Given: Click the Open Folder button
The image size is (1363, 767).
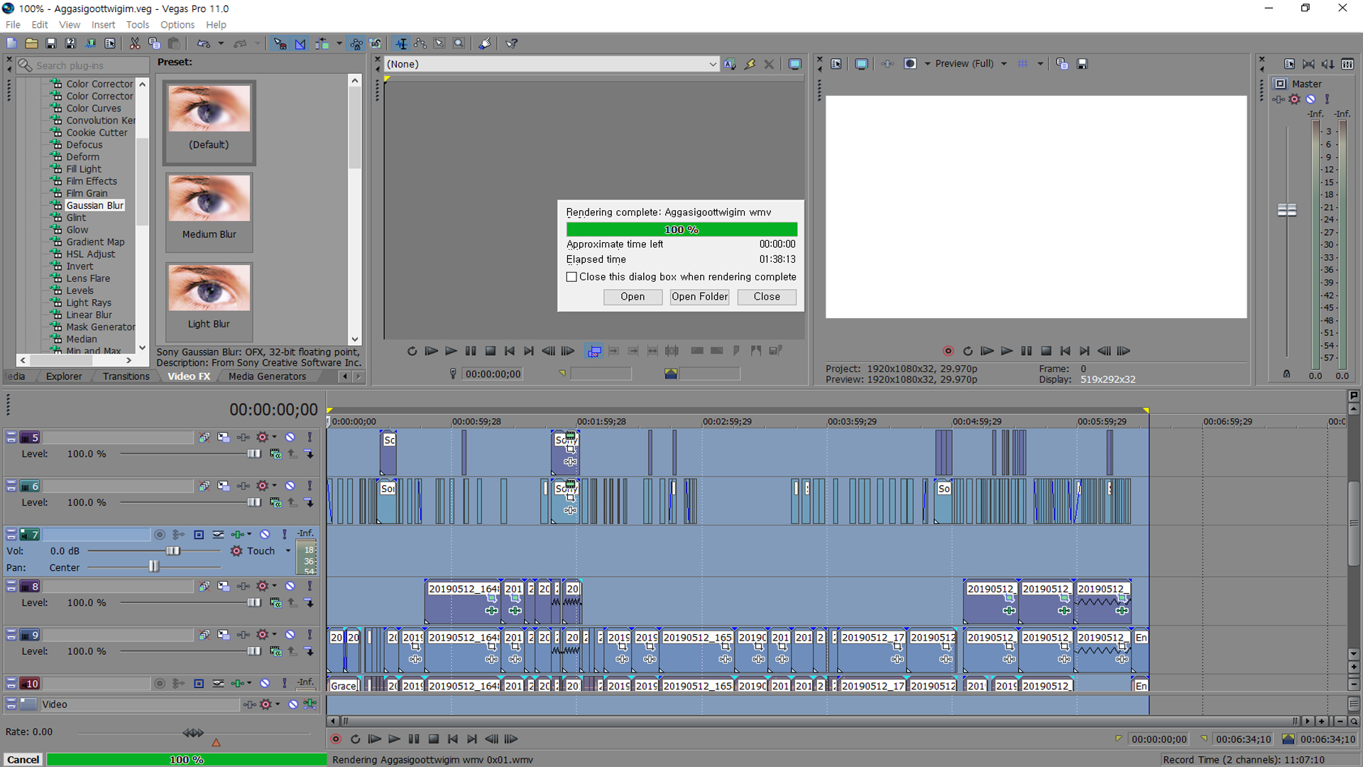Looking at the screenshot, I should coord(699,297).
